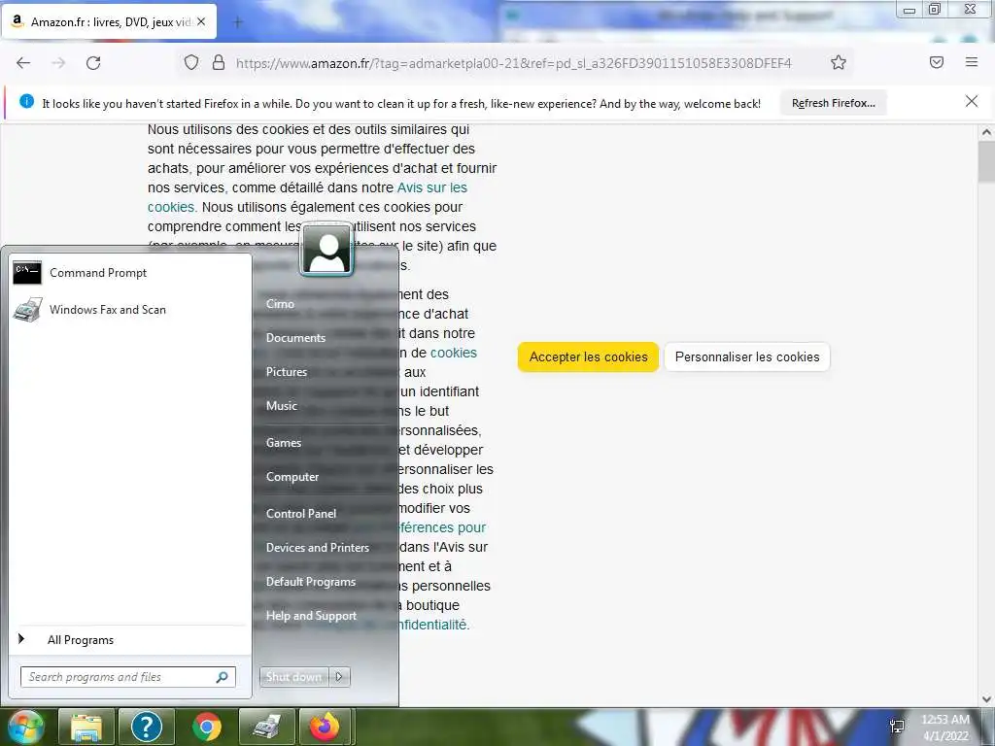The width and height of the screenshot is (995, 746).
Task: Click the Firefox back arrow
Action: pyautogui.click(x=23, y=63)
